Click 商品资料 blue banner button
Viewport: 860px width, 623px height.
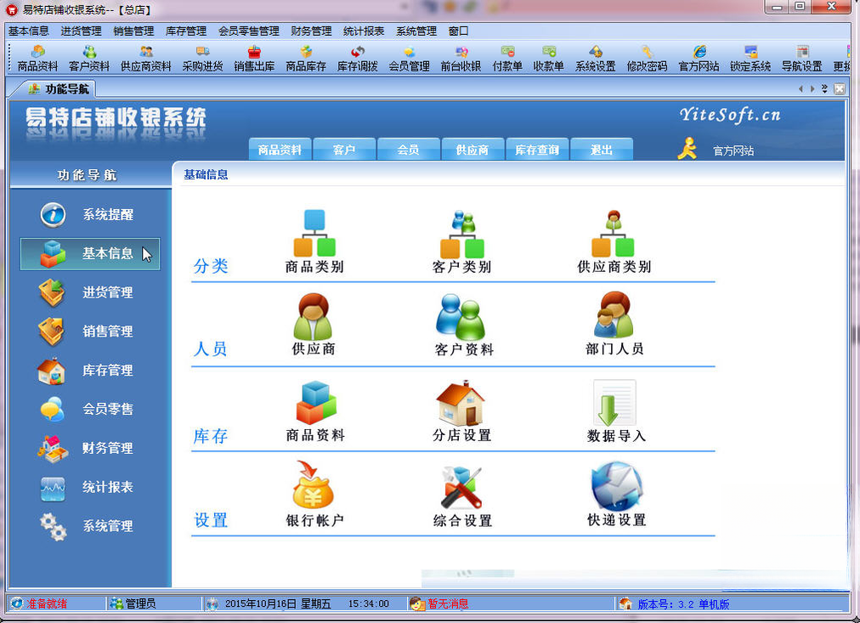coord(280,150)
